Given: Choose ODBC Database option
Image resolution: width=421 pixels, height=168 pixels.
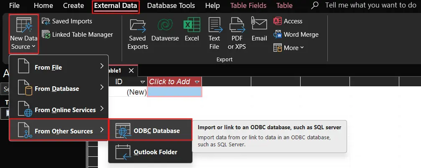Looking at the screenshot, I should [x=151, y=130].
